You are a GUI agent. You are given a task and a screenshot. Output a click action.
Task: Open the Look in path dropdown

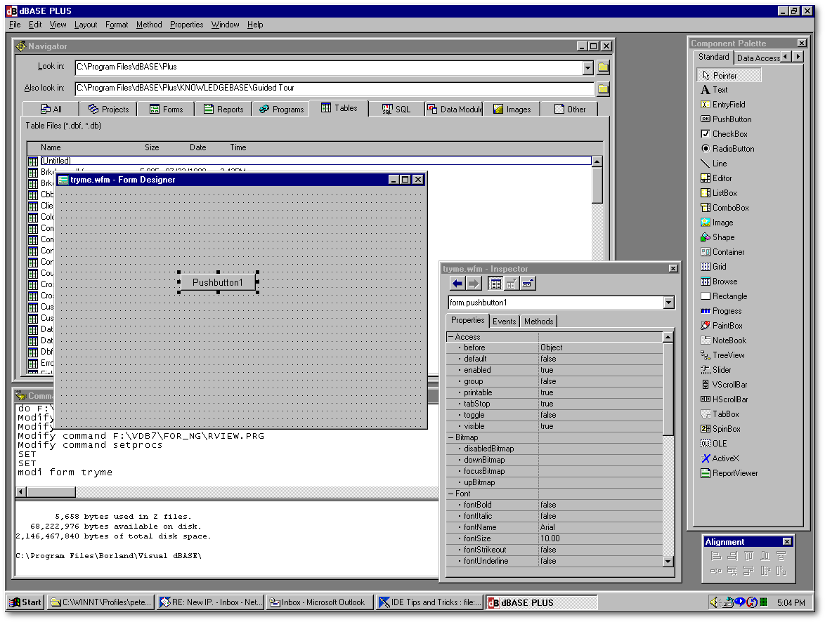pyautogui.click(x=587, y=66)
